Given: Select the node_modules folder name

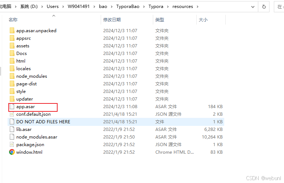Looking at the screenshot, I should (x=32, y=76).
